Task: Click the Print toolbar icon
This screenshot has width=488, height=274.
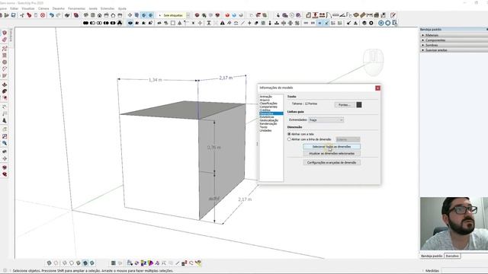Action: pos(67,15)
